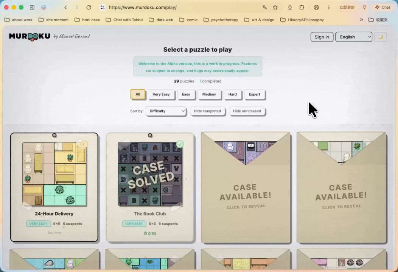Open site info icon in address bar
Screen dimensions: 398x272
pyautogui.click(x=102, y=7)
